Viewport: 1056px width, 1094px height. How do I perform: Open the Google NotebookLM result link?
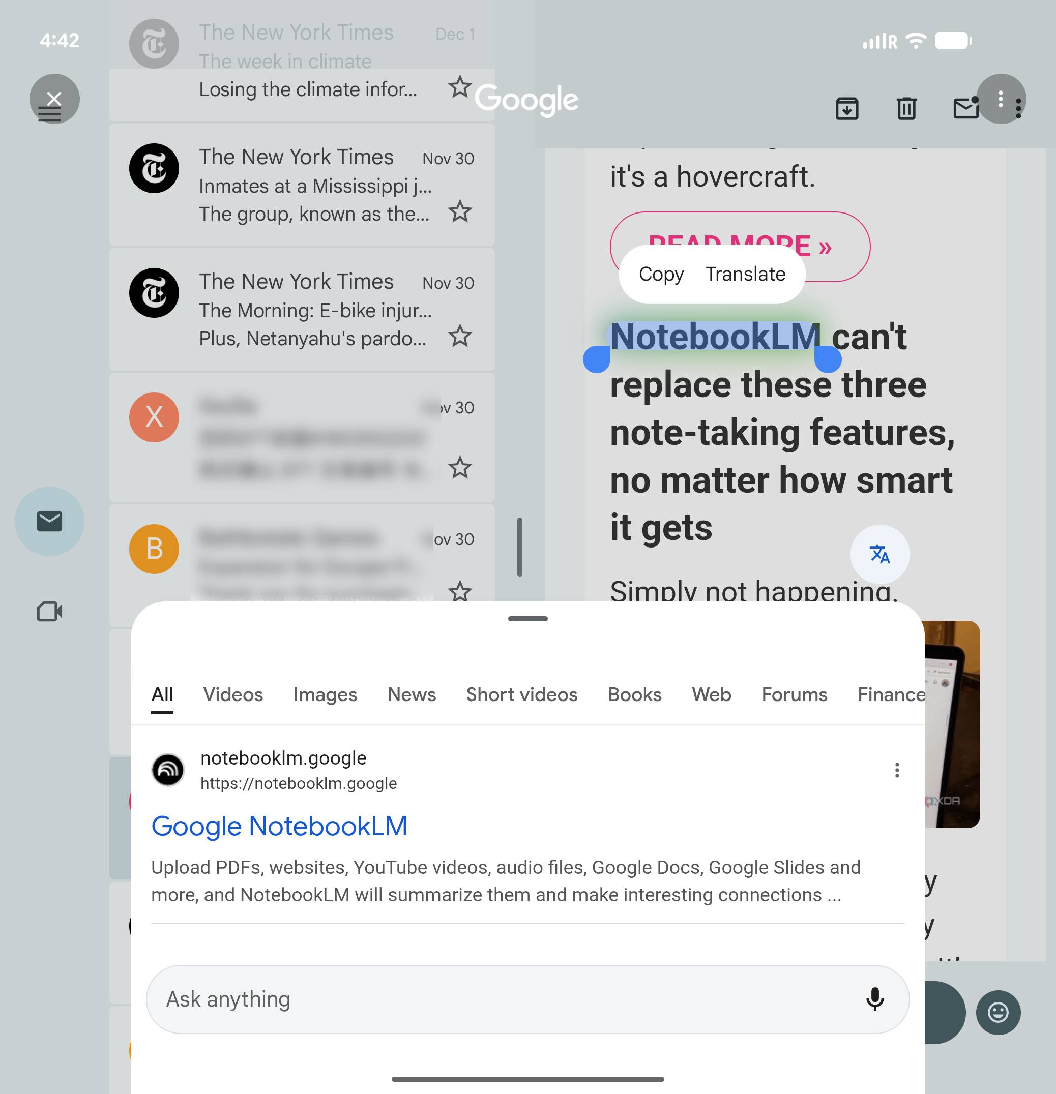(279, 826)
